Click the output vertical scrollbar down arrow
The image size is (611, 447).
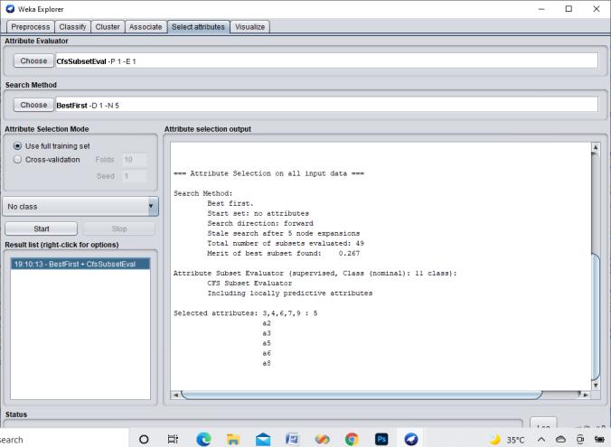(x=596, y=386)
